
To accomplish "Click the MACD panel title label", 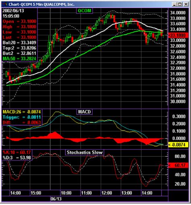I will click(x=85, y=112).
